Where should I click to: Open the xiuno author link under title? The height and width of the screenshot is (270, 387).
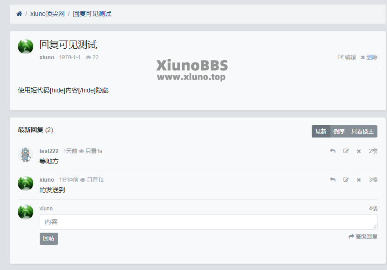(47, 57)
